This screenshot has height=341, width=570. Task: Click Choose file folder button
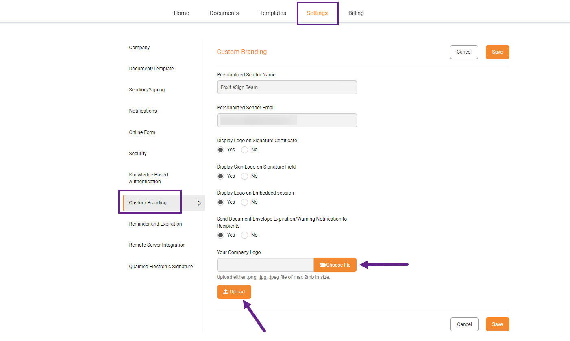click(335, 265)
